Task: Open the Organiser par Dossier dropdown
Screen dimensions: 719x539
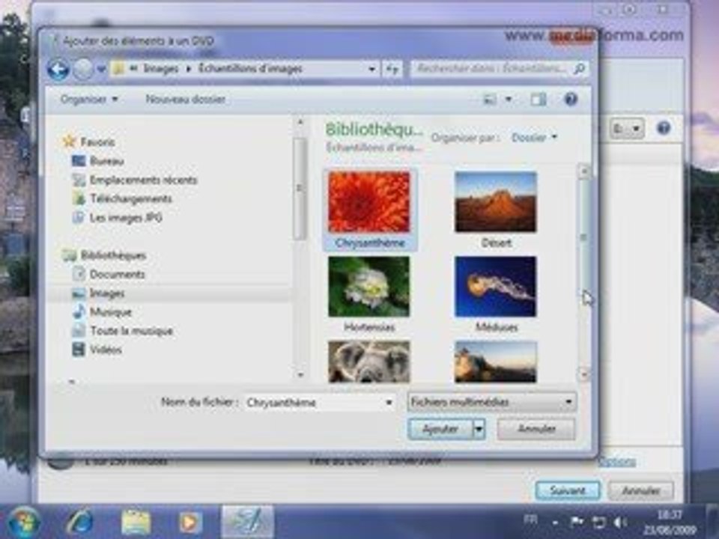Action: 535,137
